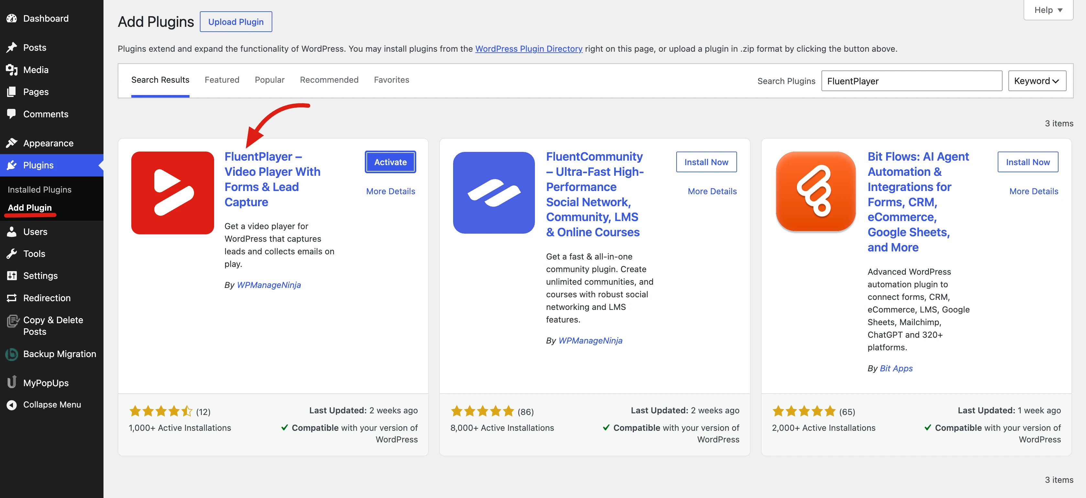The height and width of the screenshot is (498, 1086).
Task: Open More Details for FluentCommunity
Action: pos(712,191)
